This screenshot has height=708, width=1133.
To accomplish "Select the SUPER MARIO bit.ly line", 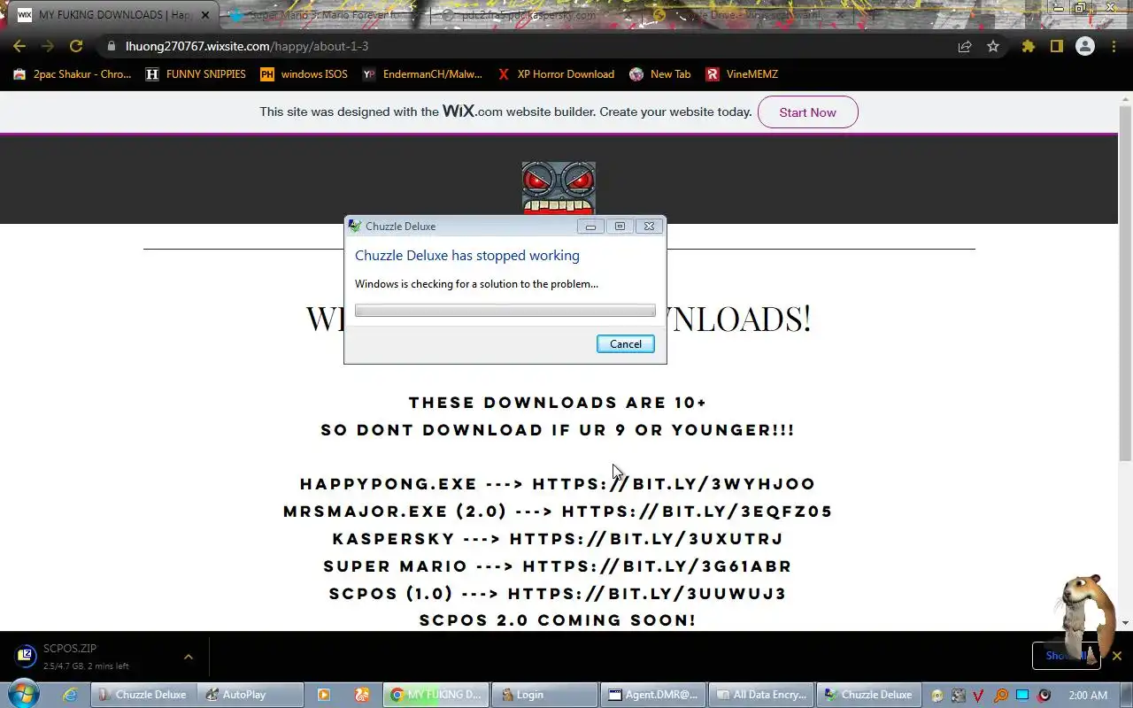I will [558, 566].
